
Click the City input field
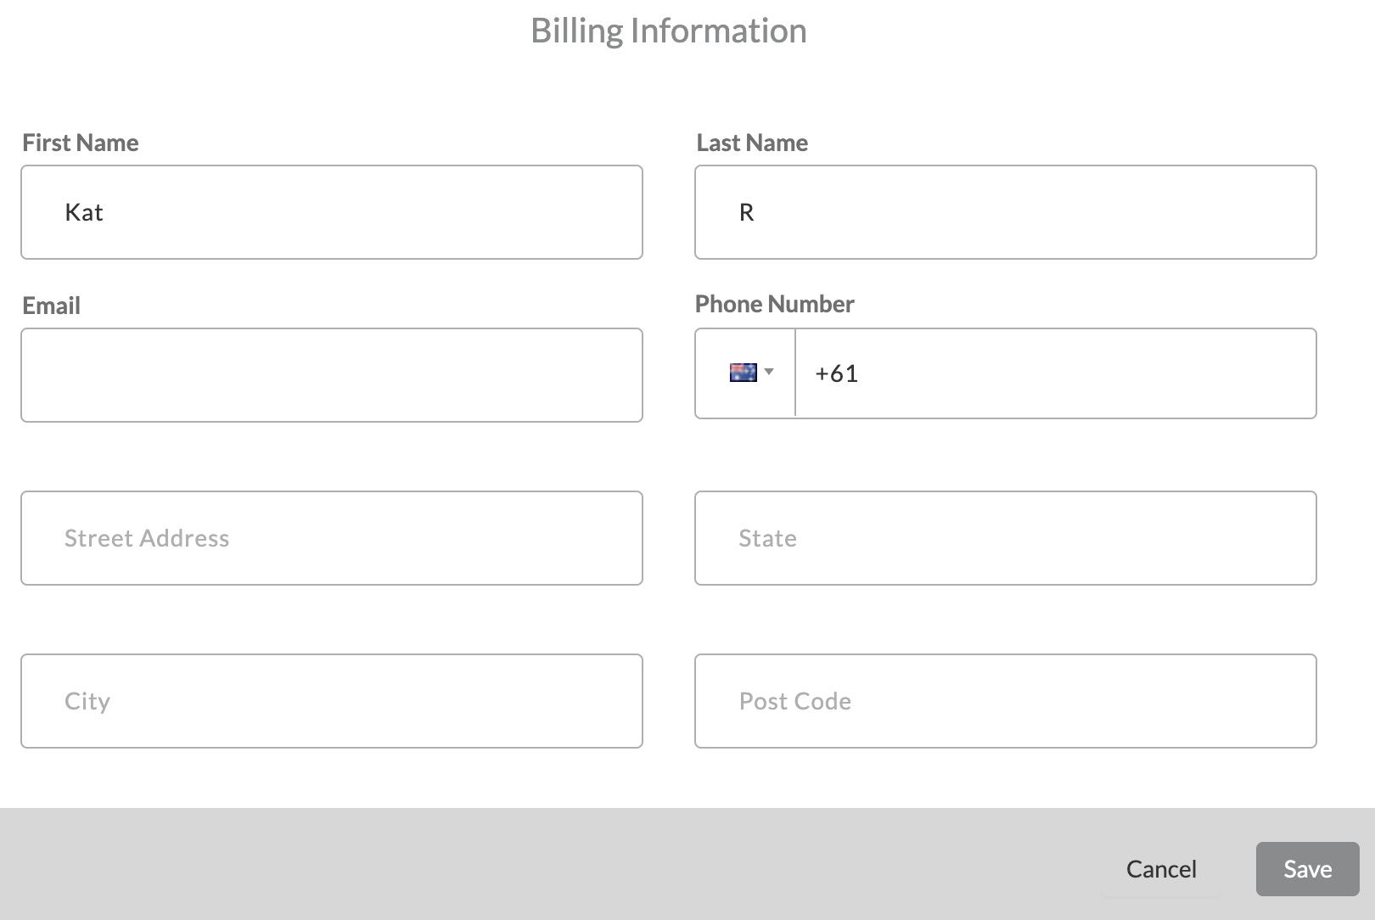[331, 700]
